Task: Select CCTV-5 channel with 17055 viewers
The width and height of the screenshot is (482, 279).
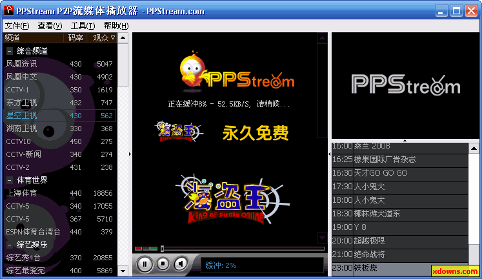Action: click(x=59, y=206)
